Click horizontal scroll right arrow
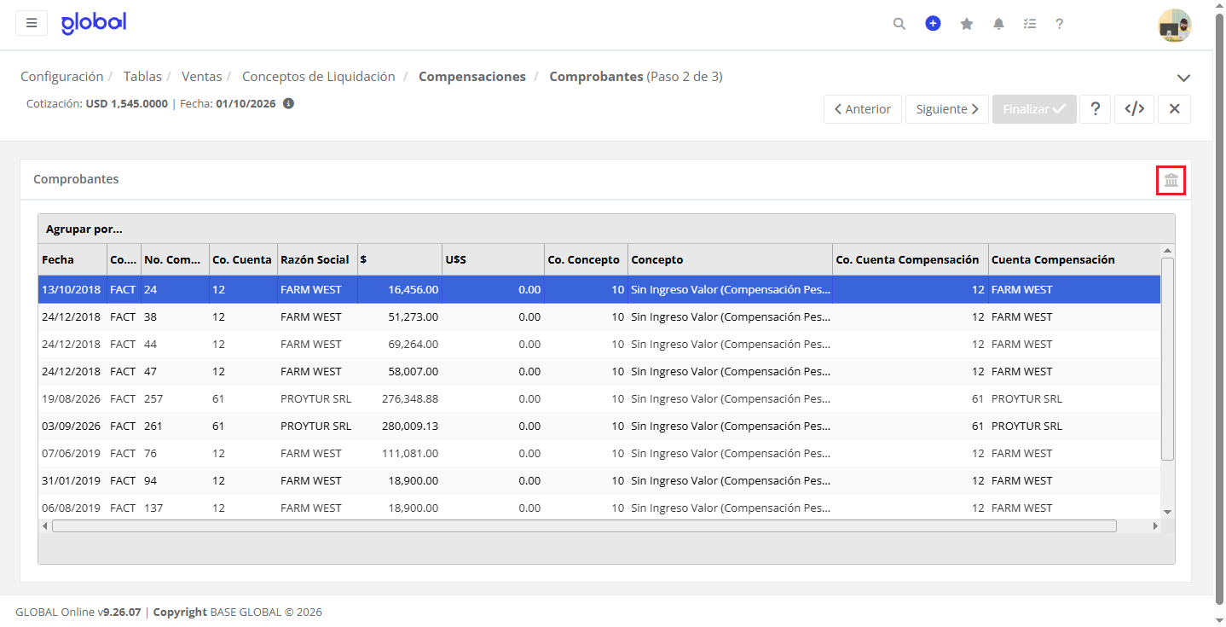The width and height of the screenshot is (1226, 627). tap(1155, 526)
